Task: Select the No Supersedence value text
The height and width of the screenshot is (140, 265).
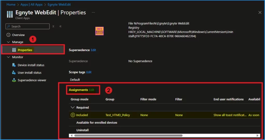Action: [x=140, y=61]
